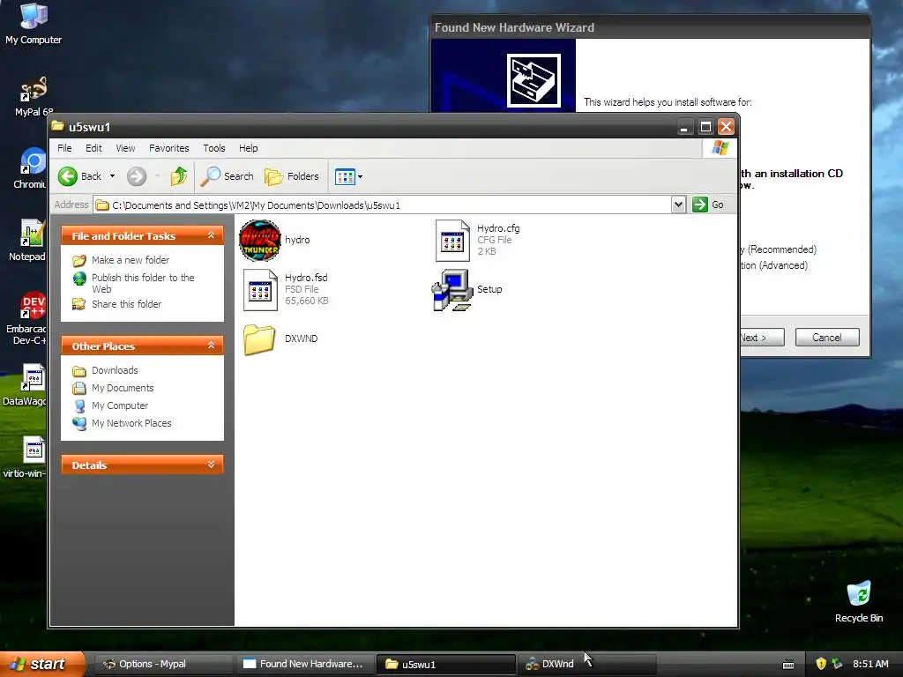Open the MyPal 68 desktop shortcut
This screenshot has height=677, width=903.
pyautogui.click(x=34, y=97)
